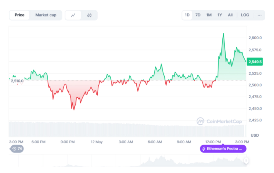Choose the 1D time range
Screen dimensions: 274x173
pyautogui.click(x=187, y=15)
